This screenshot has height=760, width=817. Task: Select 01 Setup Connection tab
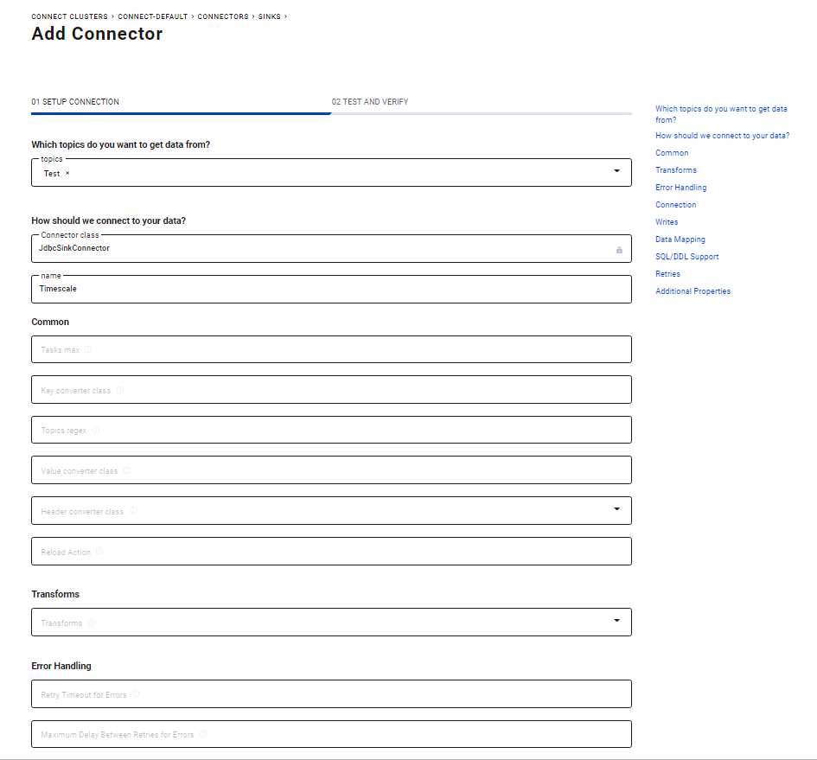click(75, 102)
